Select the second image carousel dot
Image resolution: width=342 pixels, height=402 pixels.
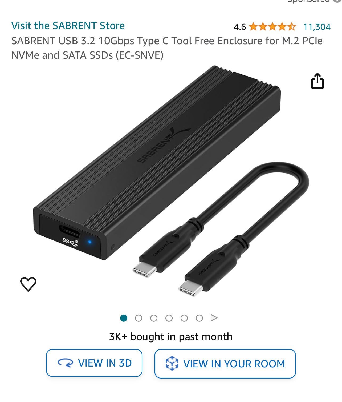click(139, 318)
